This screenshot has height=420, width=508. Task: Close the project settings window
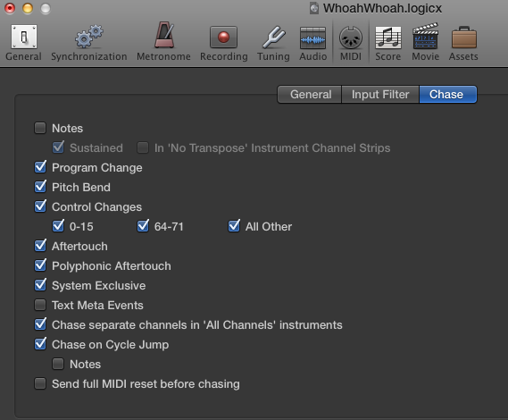[10, 8]
